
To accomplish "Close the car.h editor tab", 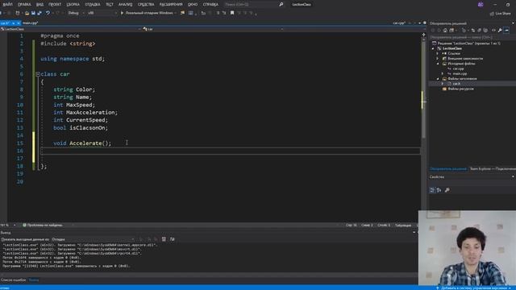I will coord(19,23).
